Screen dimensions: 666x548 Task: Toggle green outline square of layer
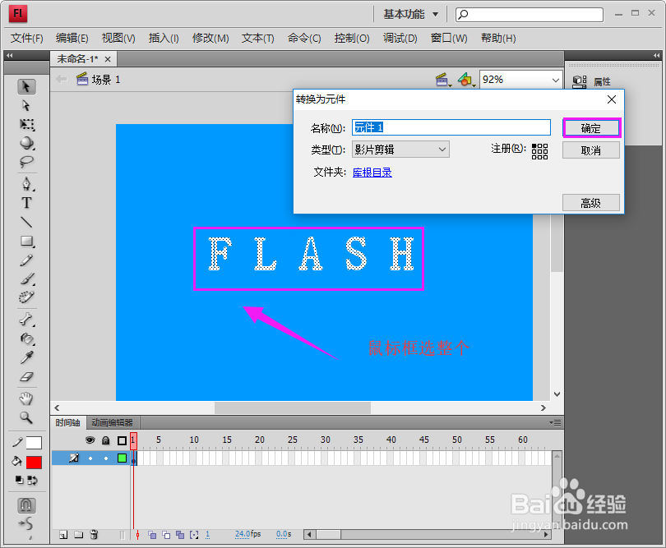122,458
